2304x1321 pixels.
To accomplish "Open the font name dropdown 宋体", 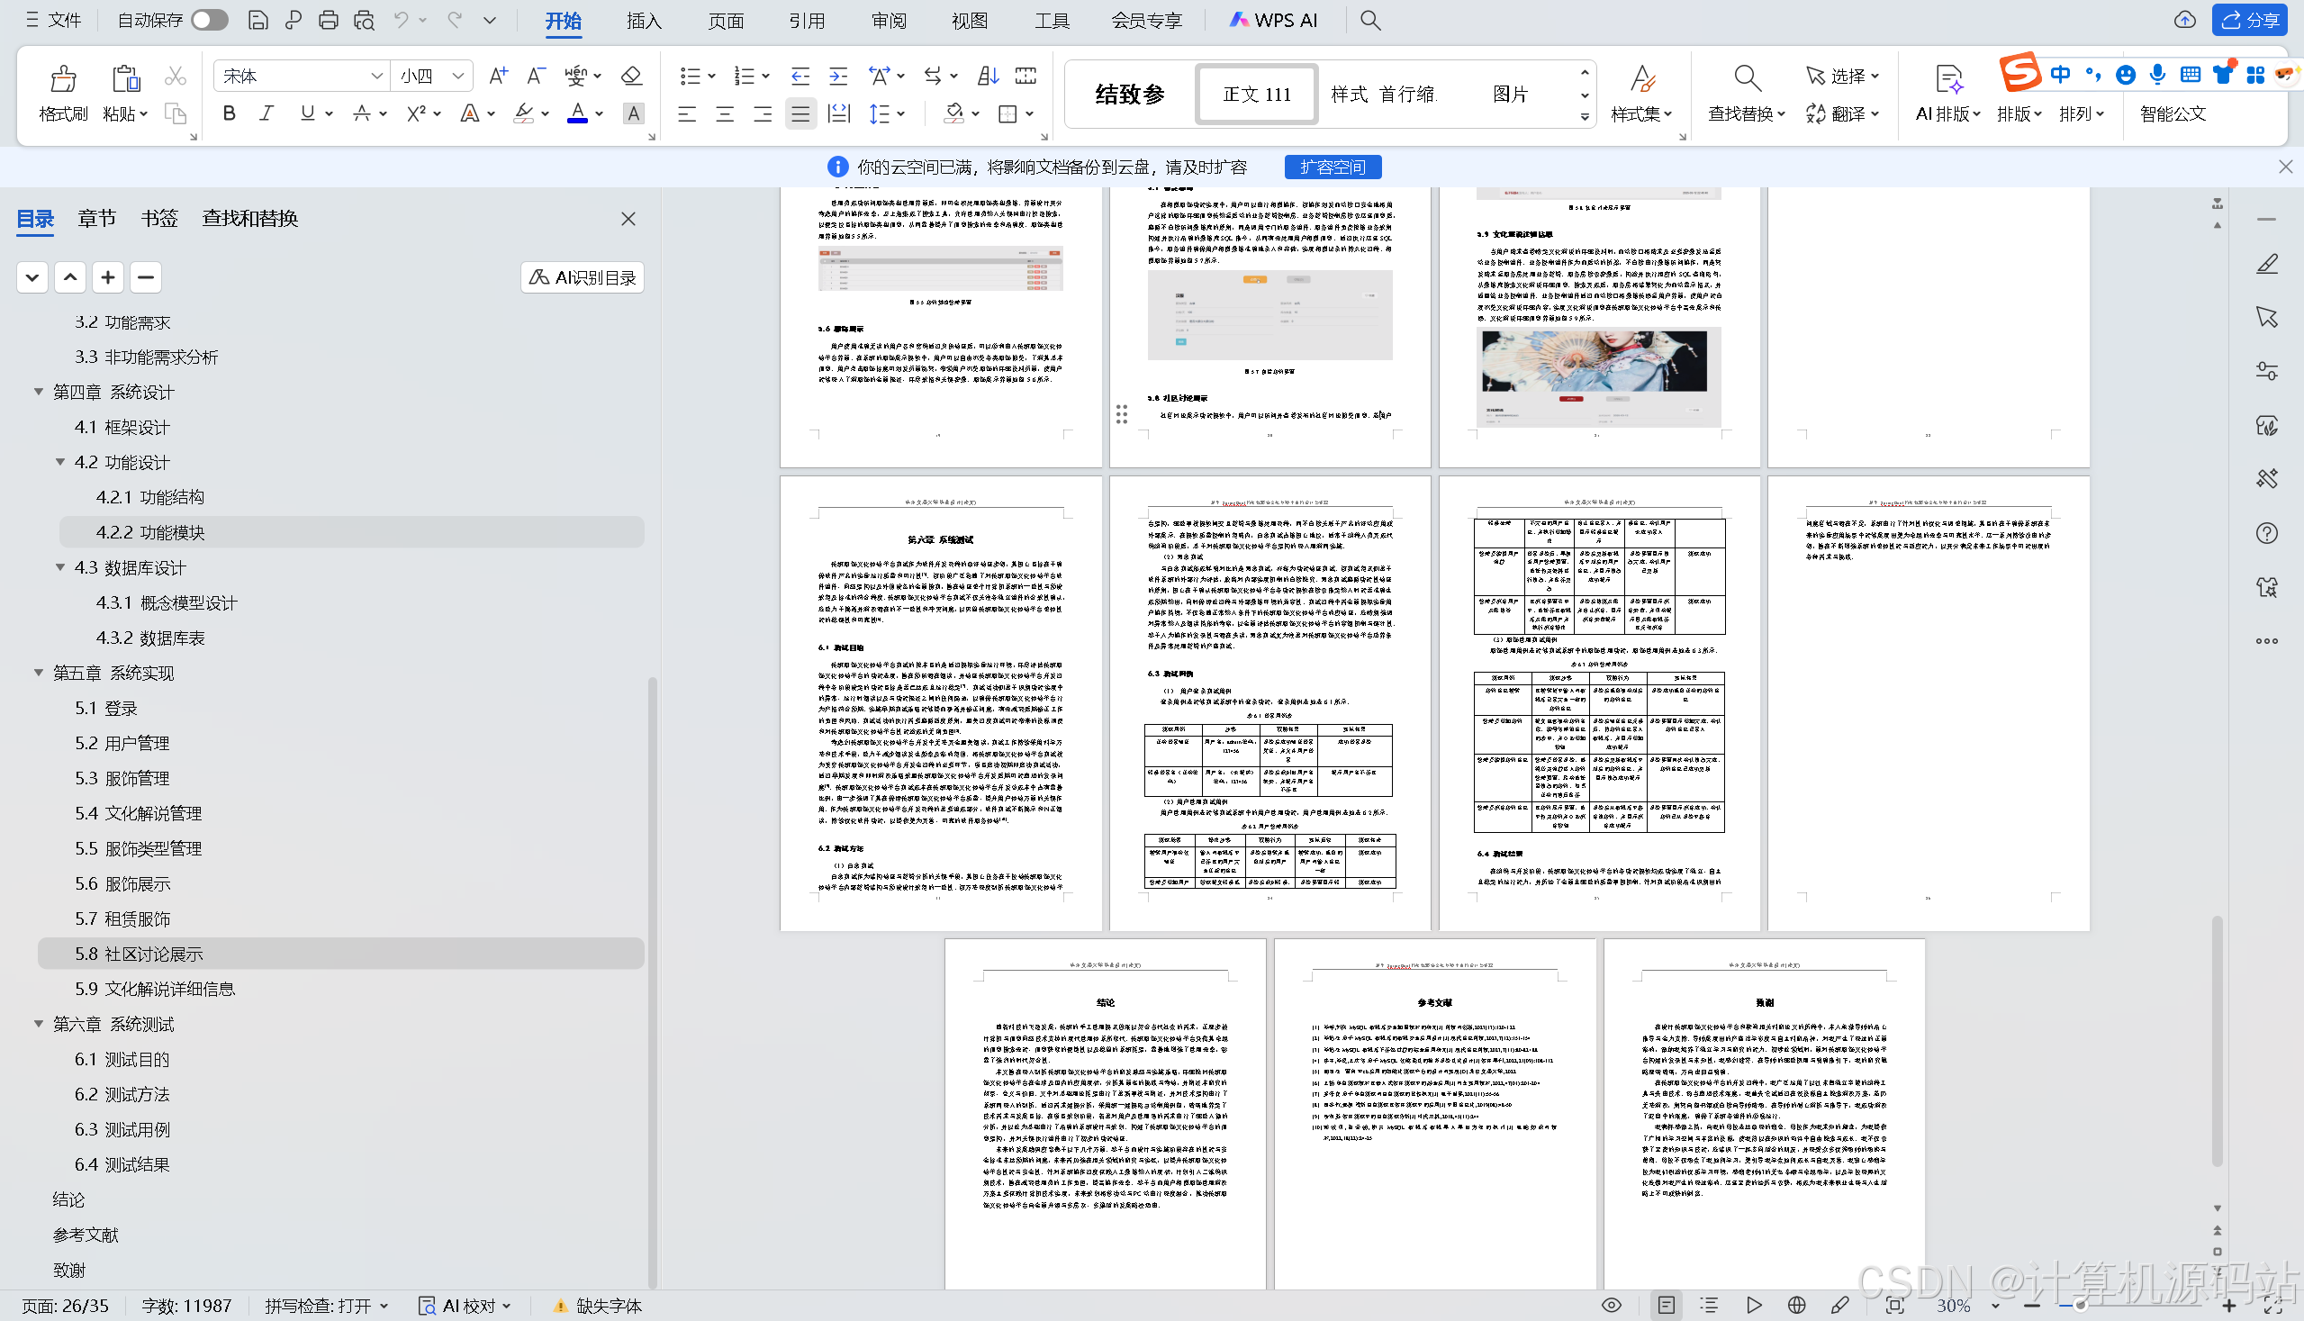I will point(375,77).
